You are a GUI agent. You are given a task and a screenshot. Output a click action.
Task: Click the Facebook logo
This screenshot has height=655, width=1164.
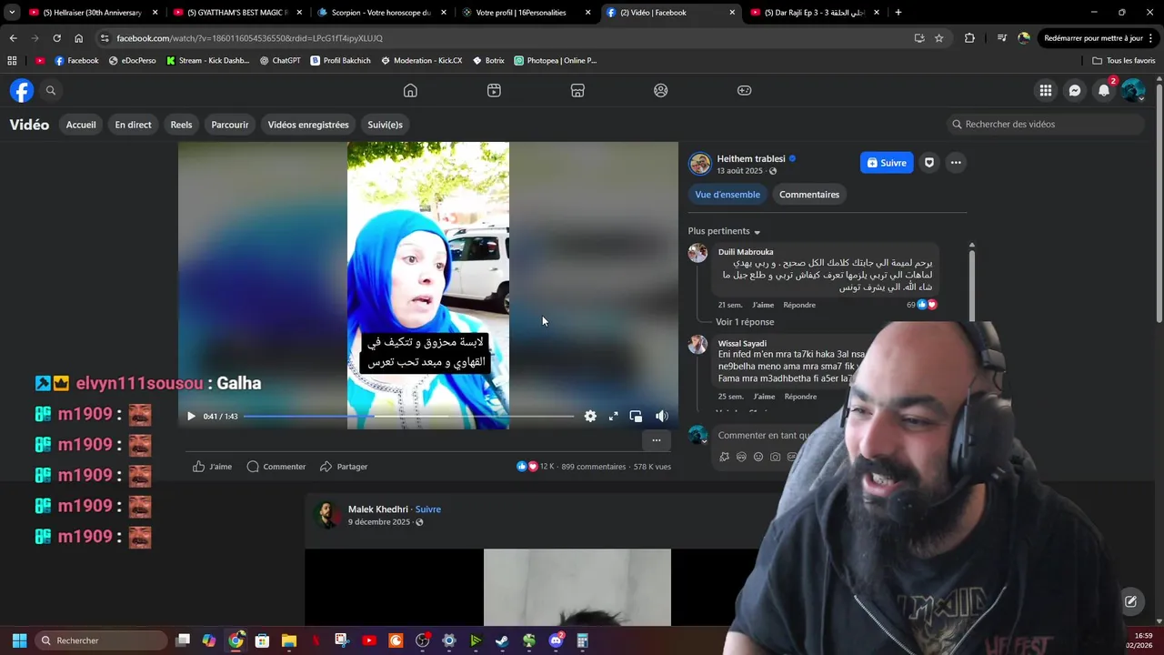tap(22, 90)
